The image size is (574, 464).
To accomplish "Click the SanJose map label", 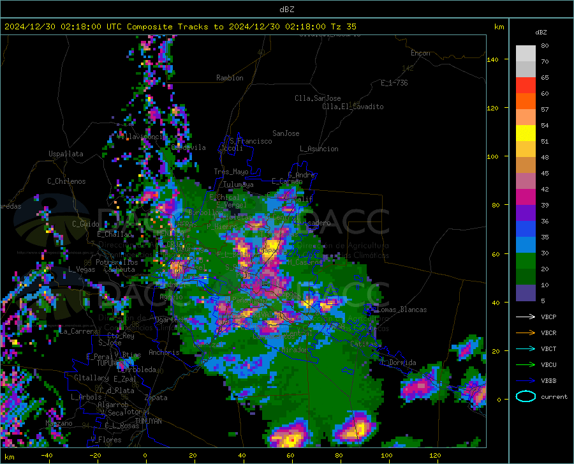I will [x=286, y=133].
